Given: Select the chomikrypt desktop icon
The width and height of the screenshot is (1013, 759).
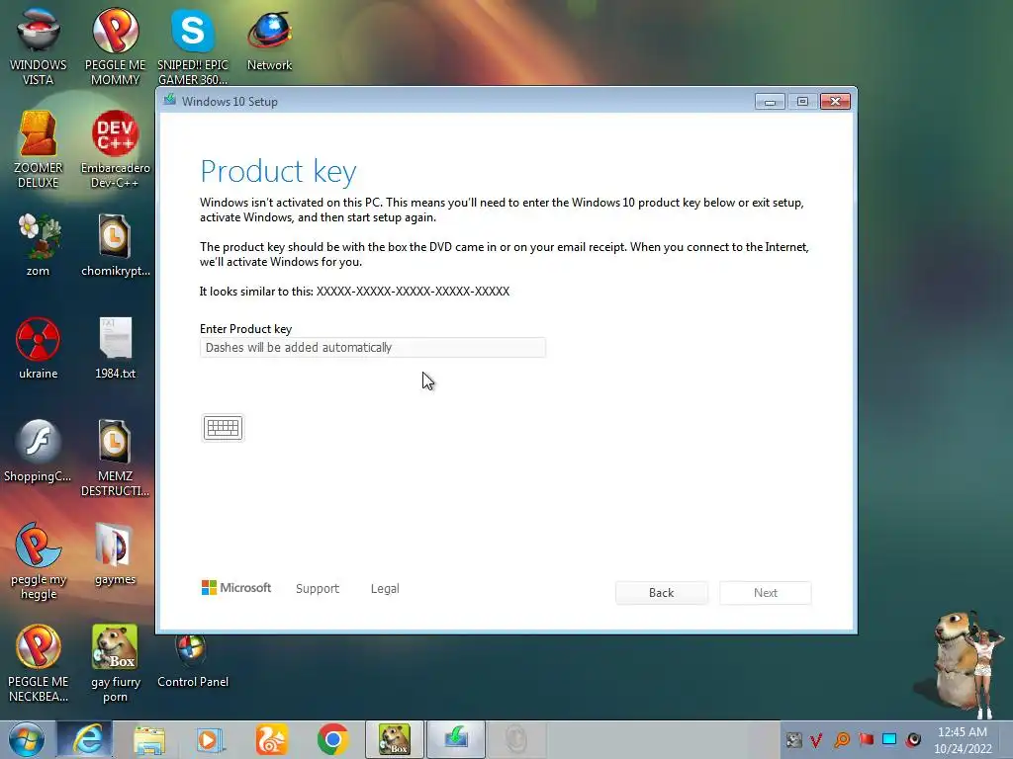Looking at the screenshot, I should [x=115, y=245].
